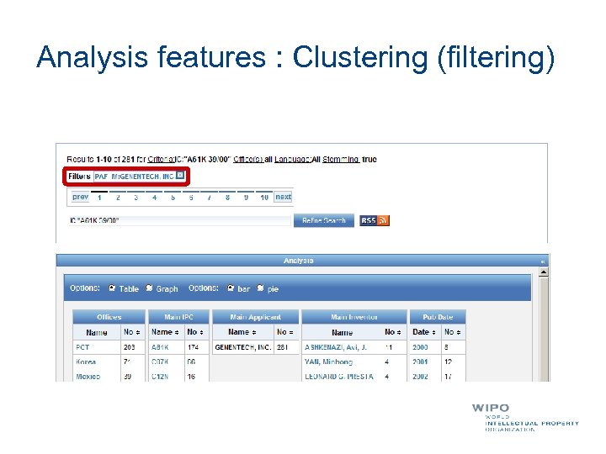Click the Refine Search button
The image size is (606, 454).
click(x=324, y=220)
